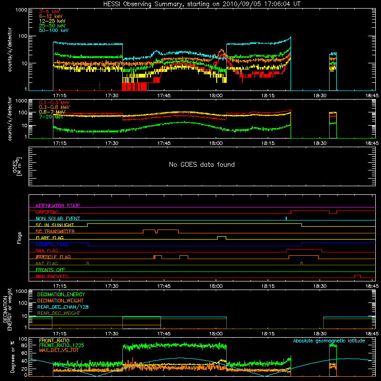Screen dimensions: 381x381
Task: Click the 7-20 MeV legend label
Action: coord(51,117)
